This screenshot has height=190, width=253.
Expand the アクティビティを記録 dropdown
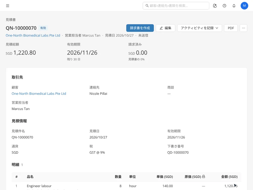click(200, 28)
